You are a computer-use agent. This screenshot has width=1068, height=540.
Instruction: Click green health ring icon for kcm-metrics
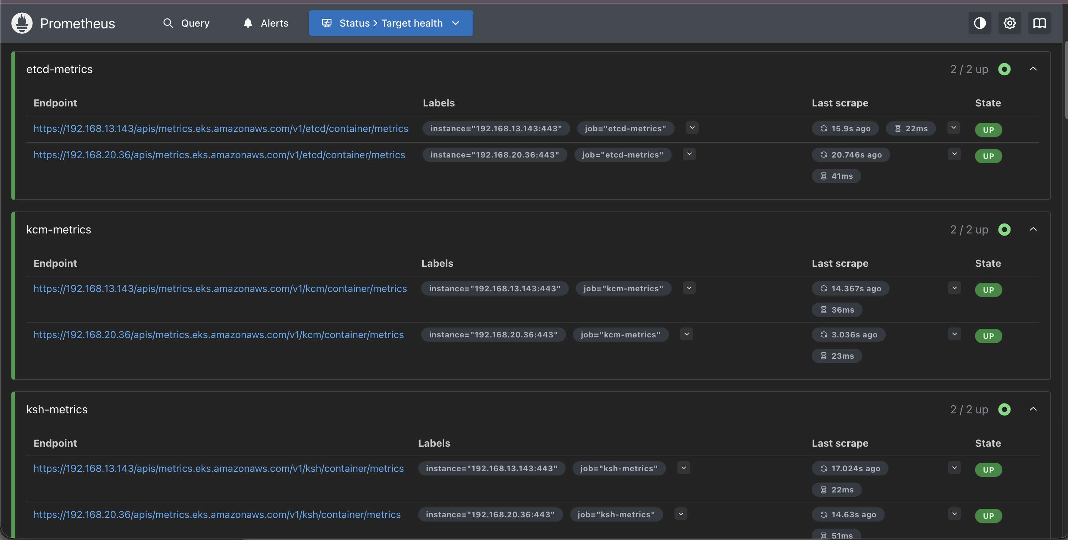coord(1004,230)
